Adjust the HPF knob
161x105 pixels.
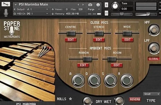[x=154, y=30]
